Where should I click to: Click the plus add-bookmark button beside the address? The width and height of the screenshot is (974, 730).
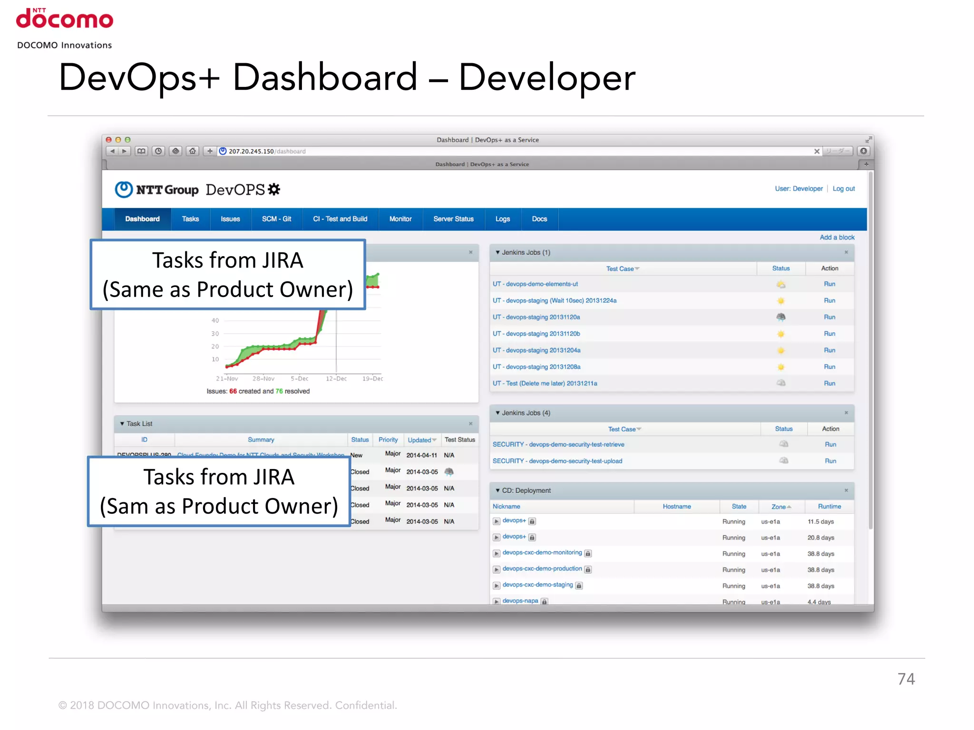(x=210, y=151)
